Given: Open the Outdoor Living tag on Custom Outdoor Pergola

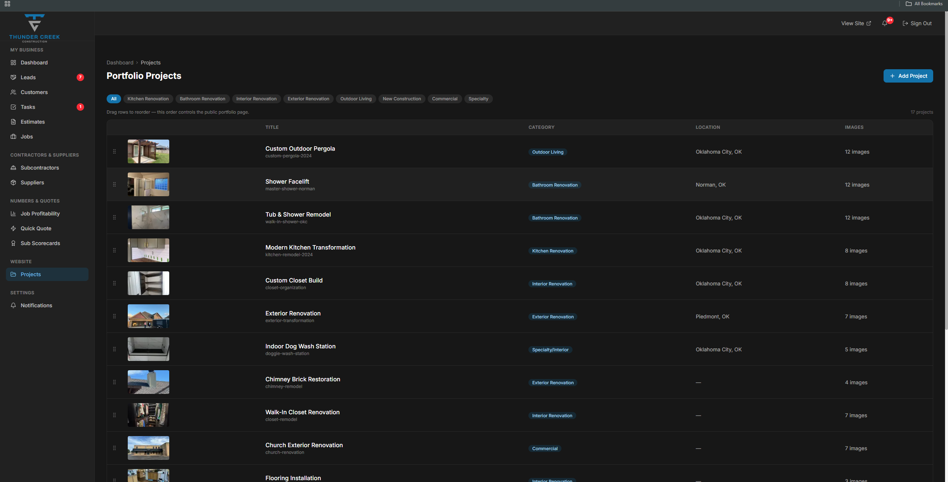Looking at the screenshot, I should tap(548, 152).
